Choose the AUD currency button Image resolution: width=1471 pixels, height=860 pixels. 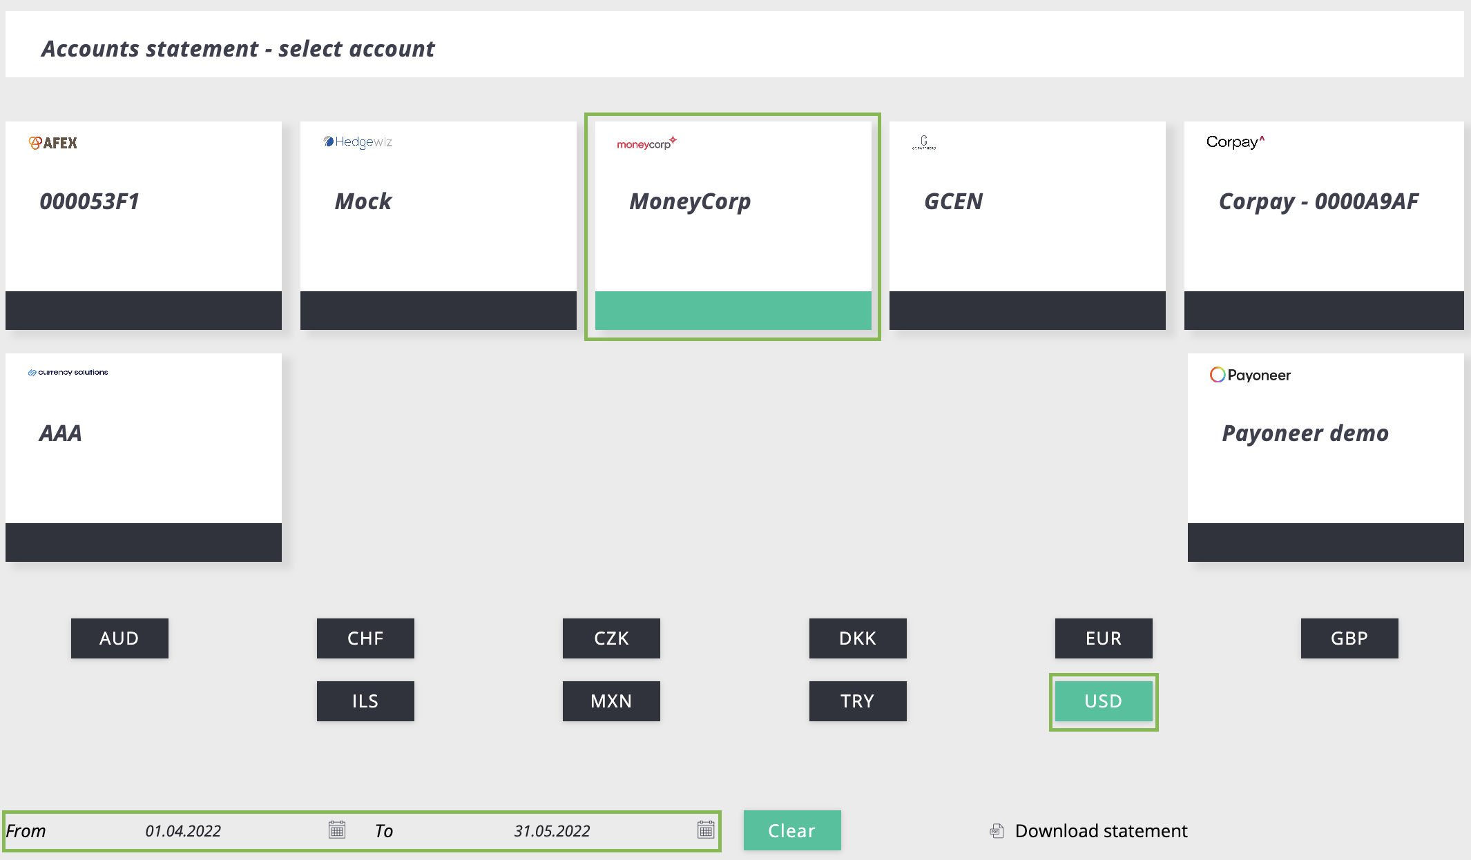pos(119,638)
